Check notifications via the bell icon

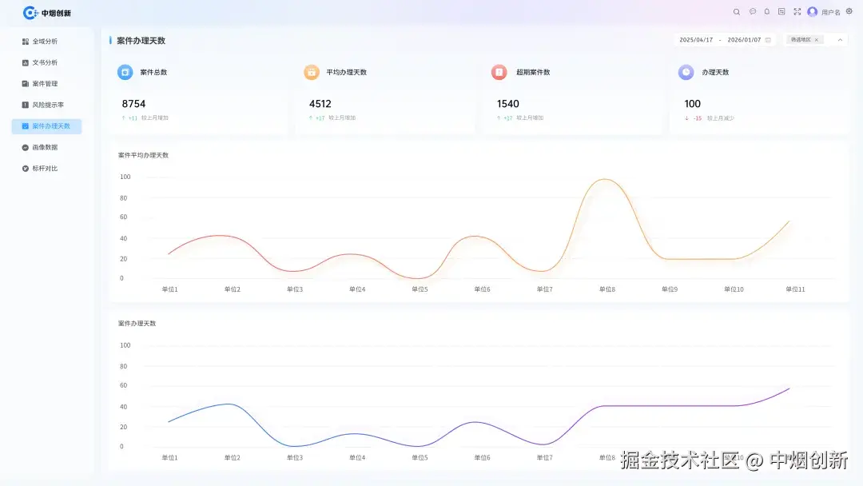[767, 12]
